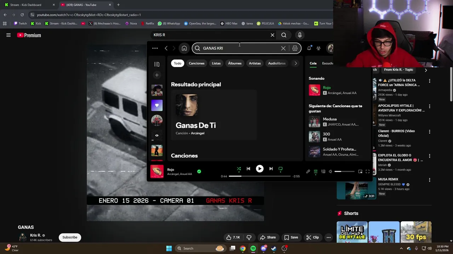This screenshot has height=254, width=453.
Task: Expand Spotify library sidebar icon
Action: coord(157,64)
